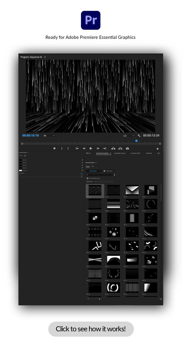Go to Out point
Screen dimensions: 182x353
click(x=105, y=149)
